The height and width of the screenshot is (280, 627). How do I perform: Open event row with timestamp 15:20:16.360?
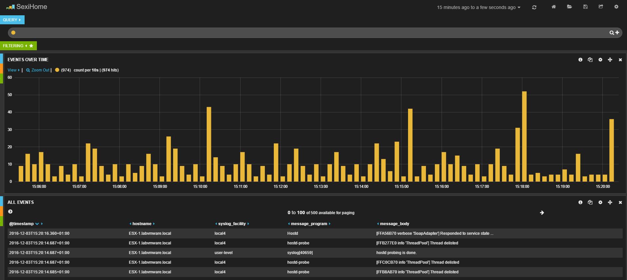(315, 233)
